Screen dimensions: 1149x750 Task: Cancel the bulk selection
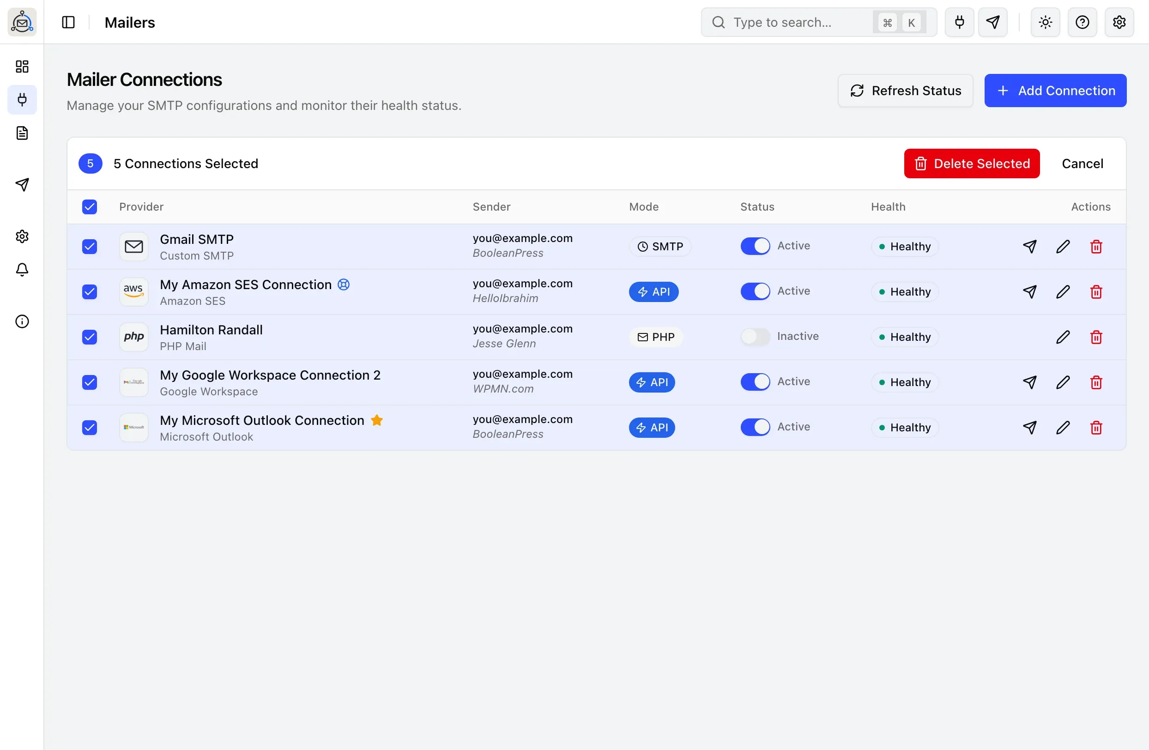click(1082, 163)
